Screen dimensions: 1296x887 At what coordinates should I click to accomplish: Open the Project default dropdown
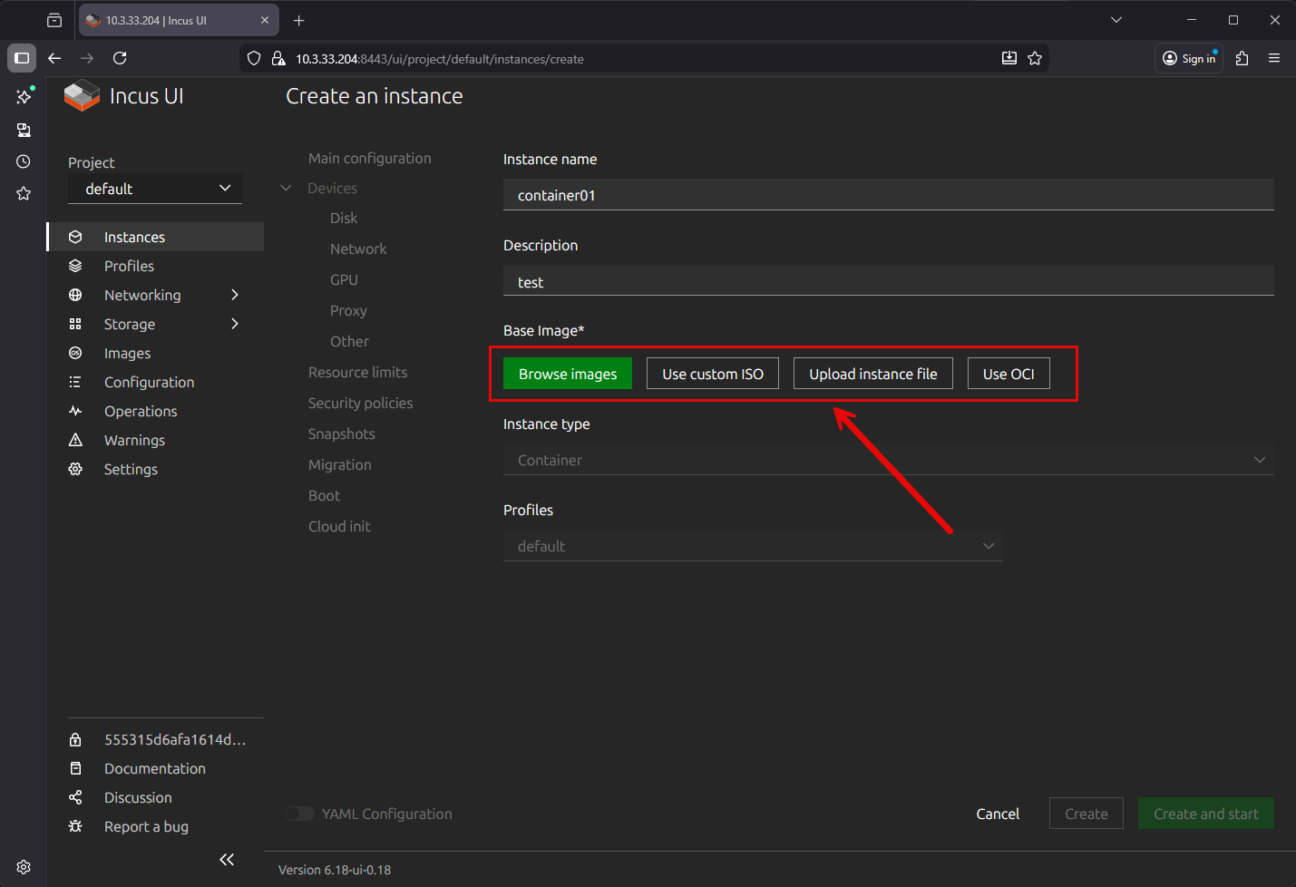coord(155,189)
